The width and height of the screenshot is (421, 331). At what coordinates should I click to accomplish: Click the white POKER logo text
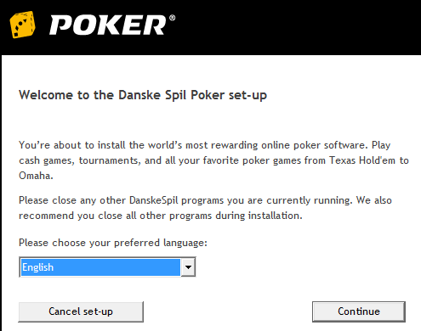(x=108, y=25)
